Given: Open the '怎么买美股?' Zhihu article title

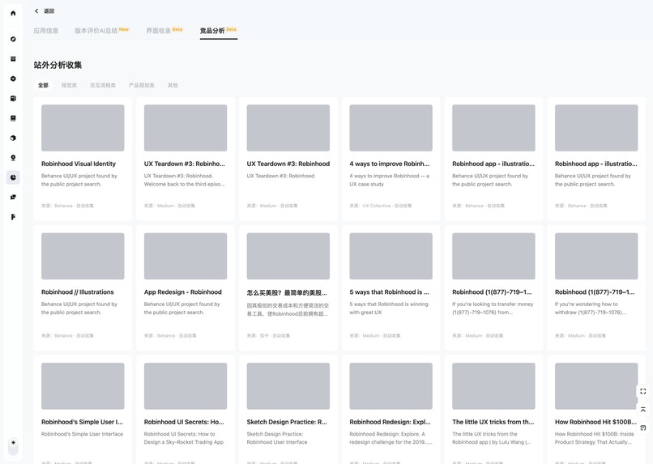Looking at the screenshot, I should point(287,292).
